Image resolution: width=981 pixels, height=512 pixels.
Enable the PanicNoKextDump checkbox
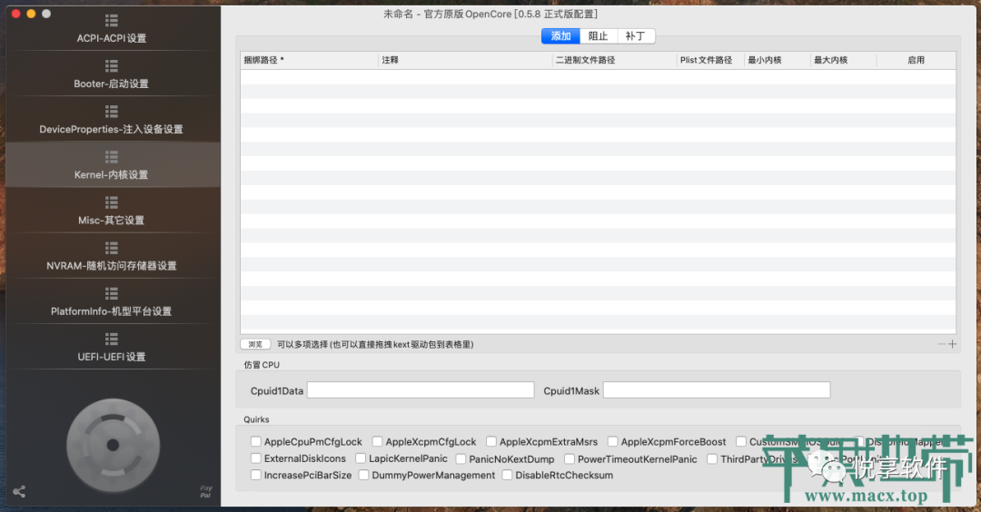pyautogui.click(x=461, y=458)
